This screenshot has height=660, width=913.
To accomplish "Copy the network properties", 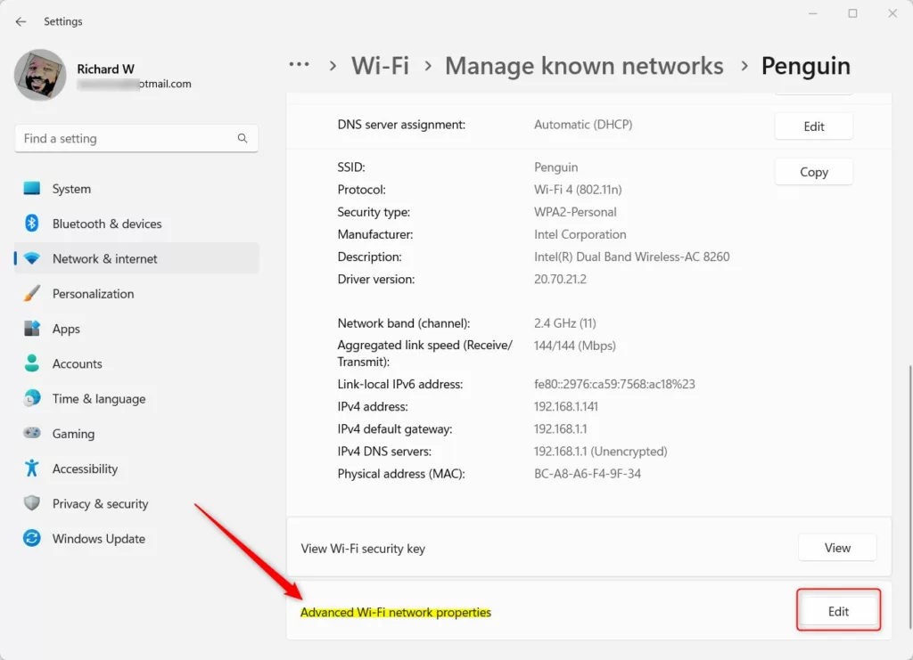I will click(x=813, y=172).
